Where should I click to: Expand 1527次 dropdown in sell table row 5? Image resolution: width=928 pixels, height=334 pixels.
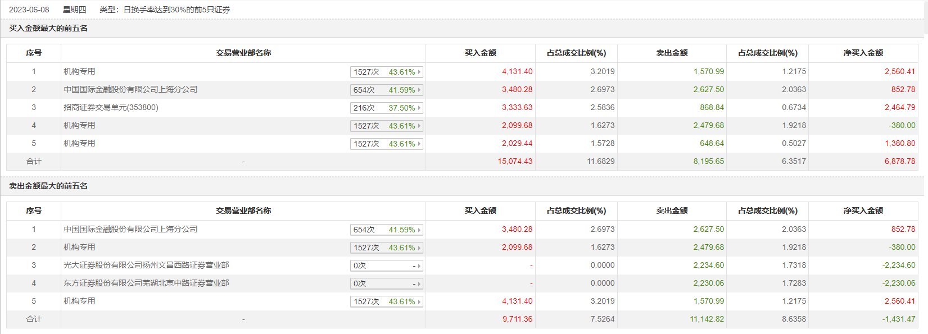[386, 301]
